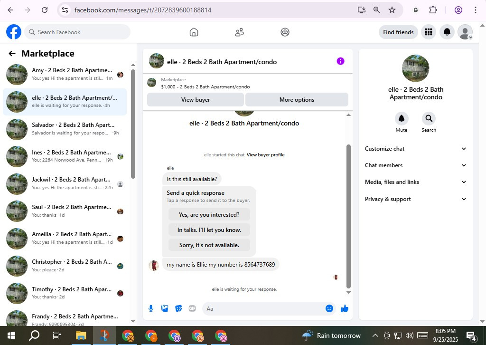Go back from the Marketplace chats list
Image resolution: width=486 pixels, height=345 pixels.
(x=12, y=54)
